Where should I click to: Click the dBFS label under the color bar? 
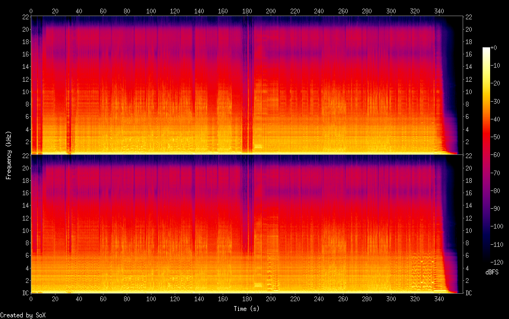click(492, 272)
